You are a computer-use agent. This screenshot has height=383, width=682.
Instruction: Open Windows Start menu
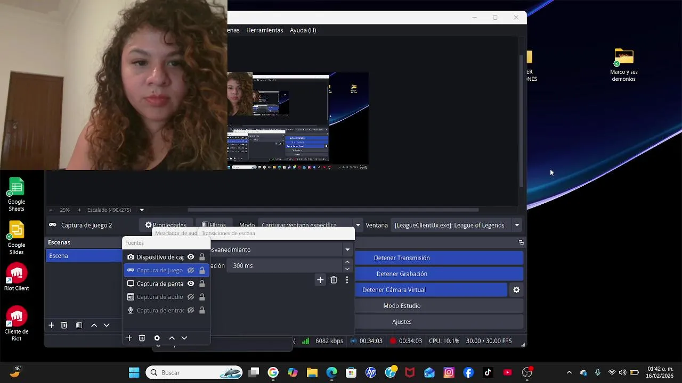[134, 372]
